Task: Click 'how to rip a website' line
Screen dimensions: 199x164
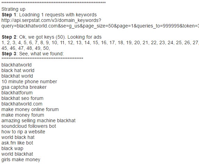Action: 23,132
